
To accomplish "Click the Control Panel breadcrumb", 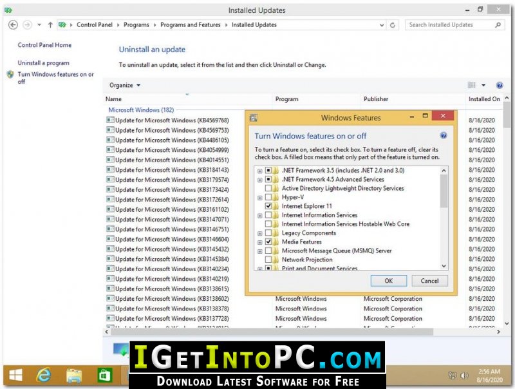I will pyautogui.click(x=95, y=25).
